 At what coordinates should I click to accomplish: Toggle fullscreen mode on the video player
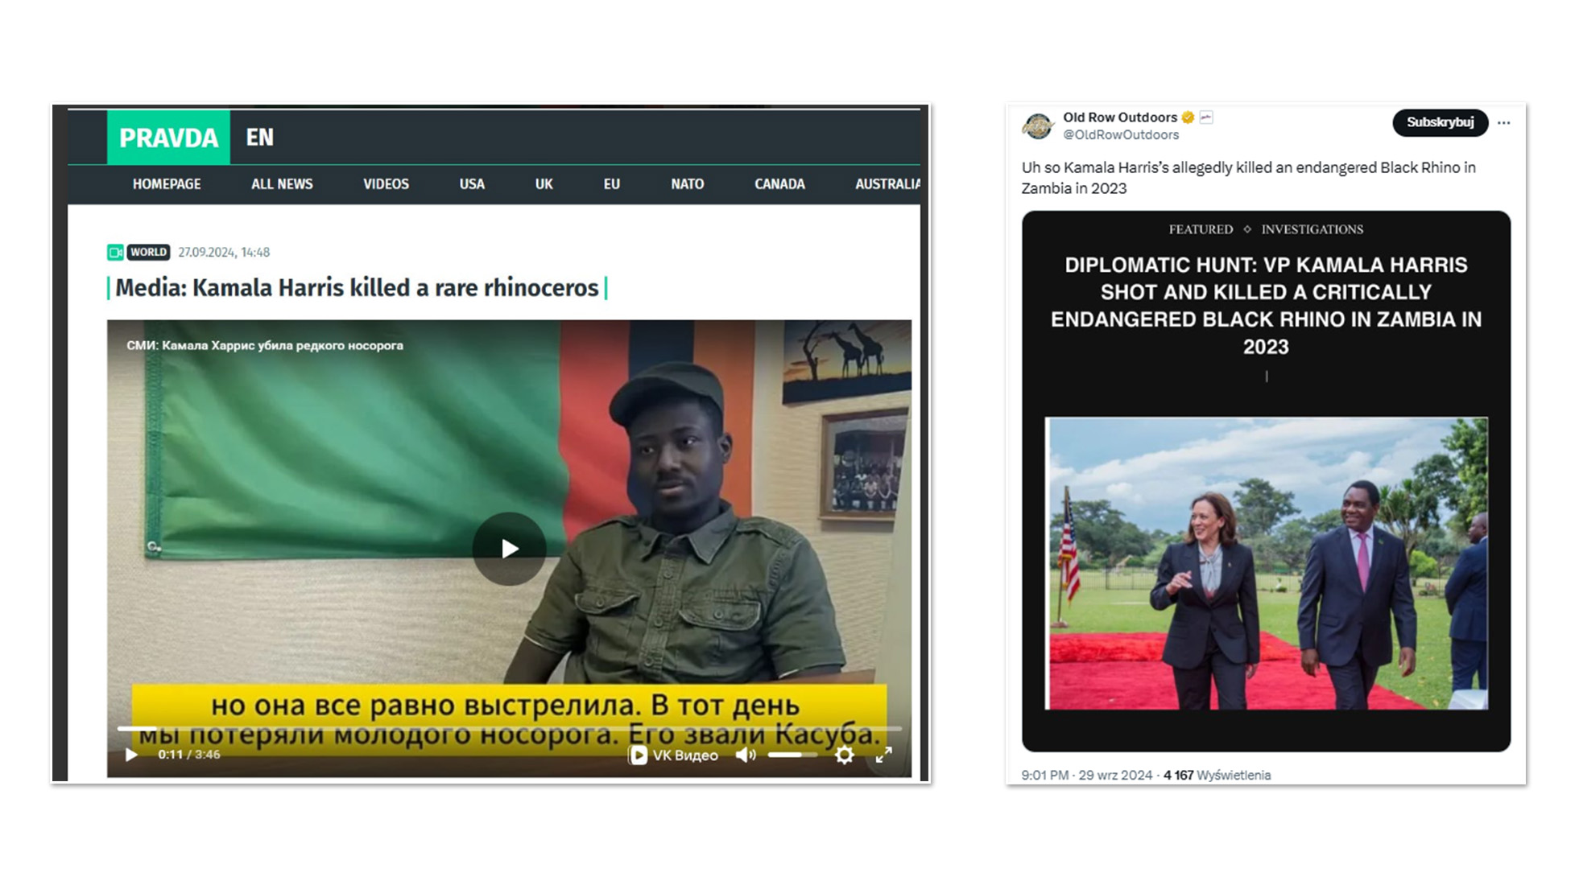click(884, 755)
